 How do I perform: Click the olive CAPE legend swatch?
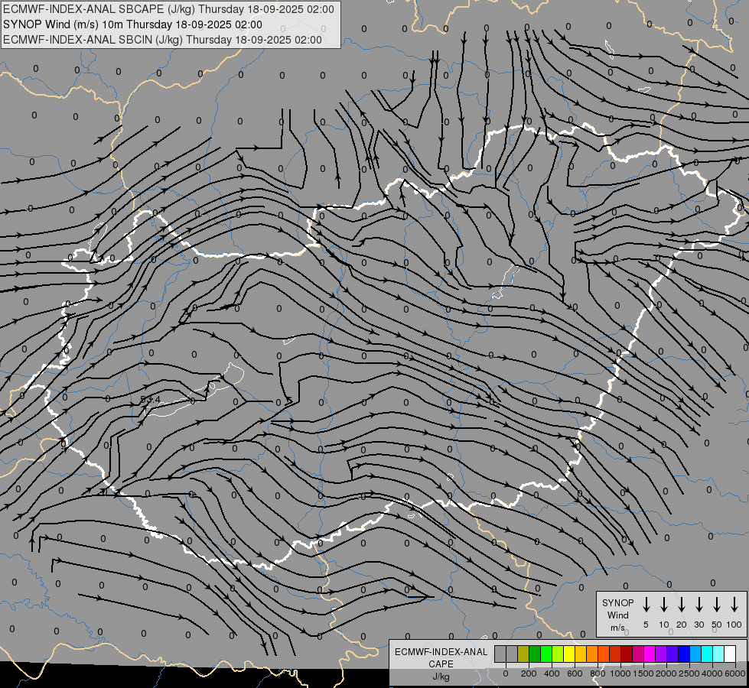(x=523, y=654)
